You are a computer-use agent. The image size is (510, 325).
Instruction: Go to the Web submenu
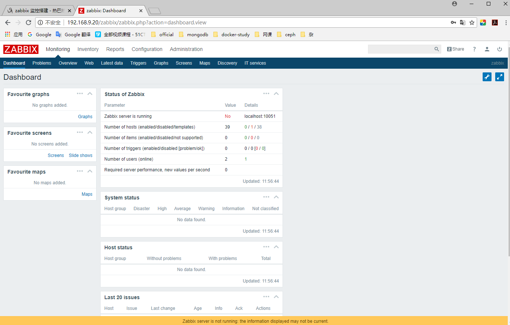(x=89, y=63)
